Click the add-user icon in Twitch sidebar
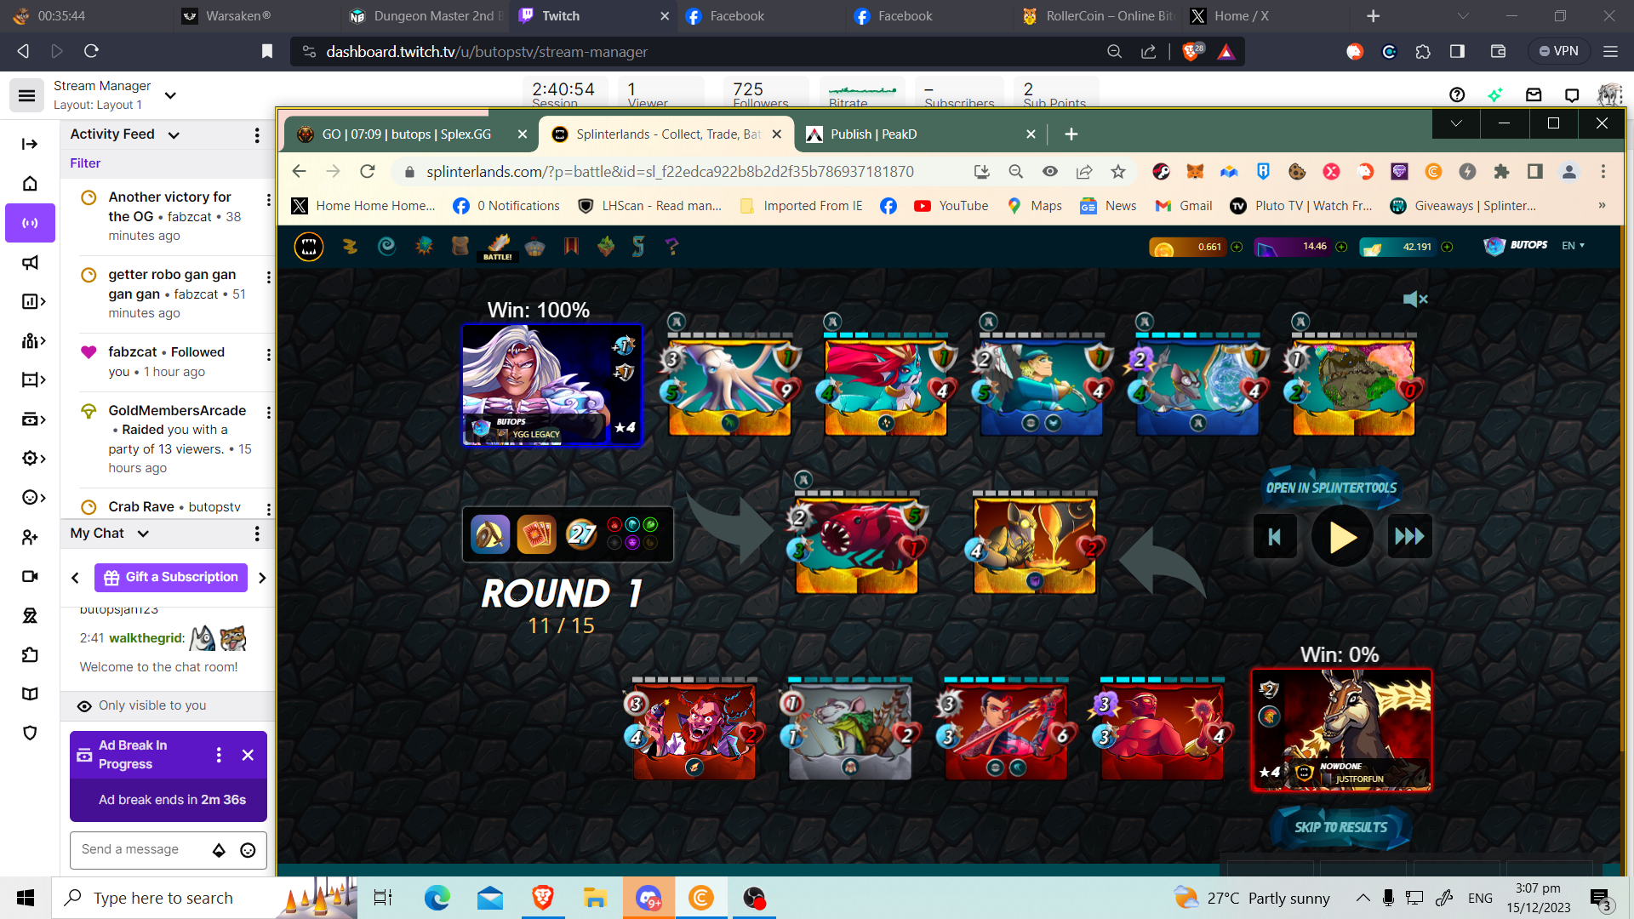 [30, 537]
